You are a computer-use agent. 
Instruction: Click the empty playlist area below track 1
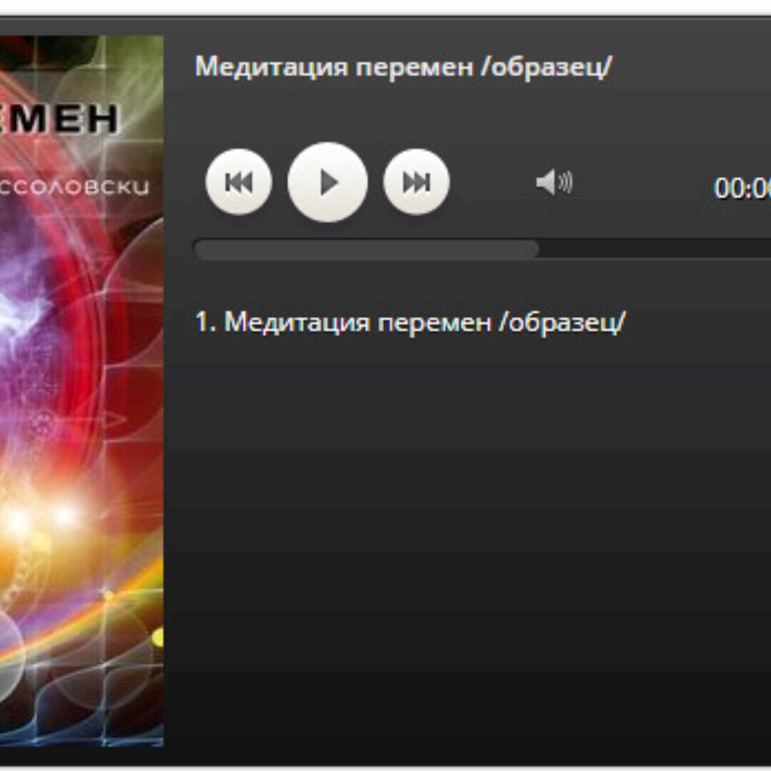467,541
